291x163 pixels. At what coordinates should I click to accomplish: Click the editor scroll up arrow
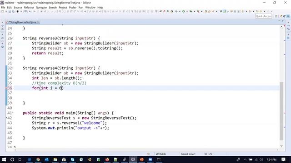[281, 27]
